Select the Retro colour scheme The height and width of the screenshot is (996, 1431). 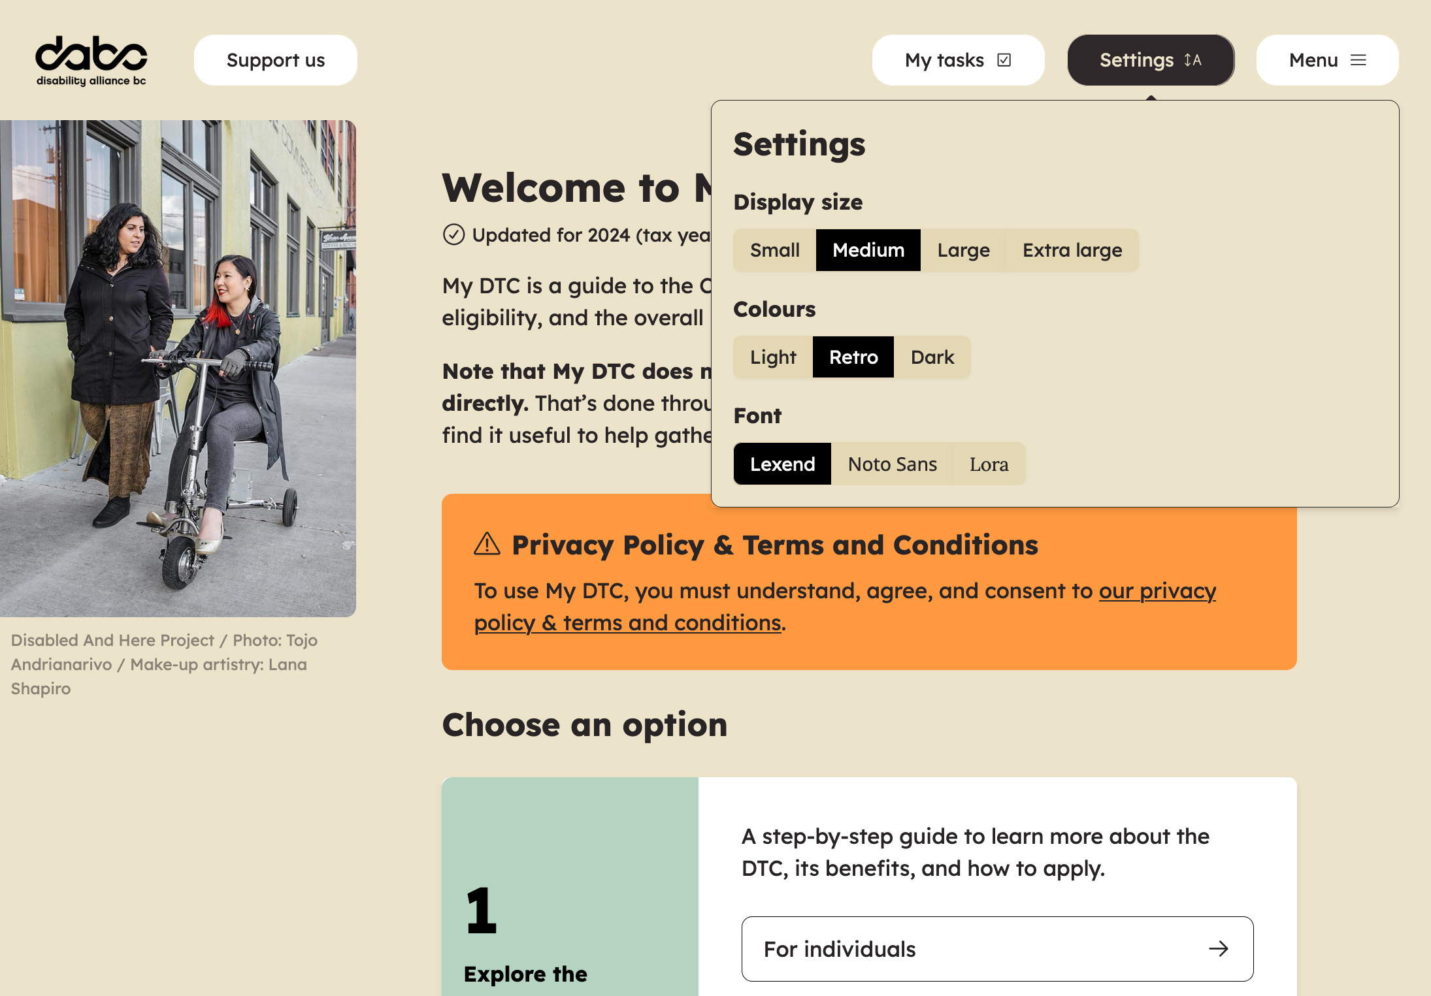(853, 357)
